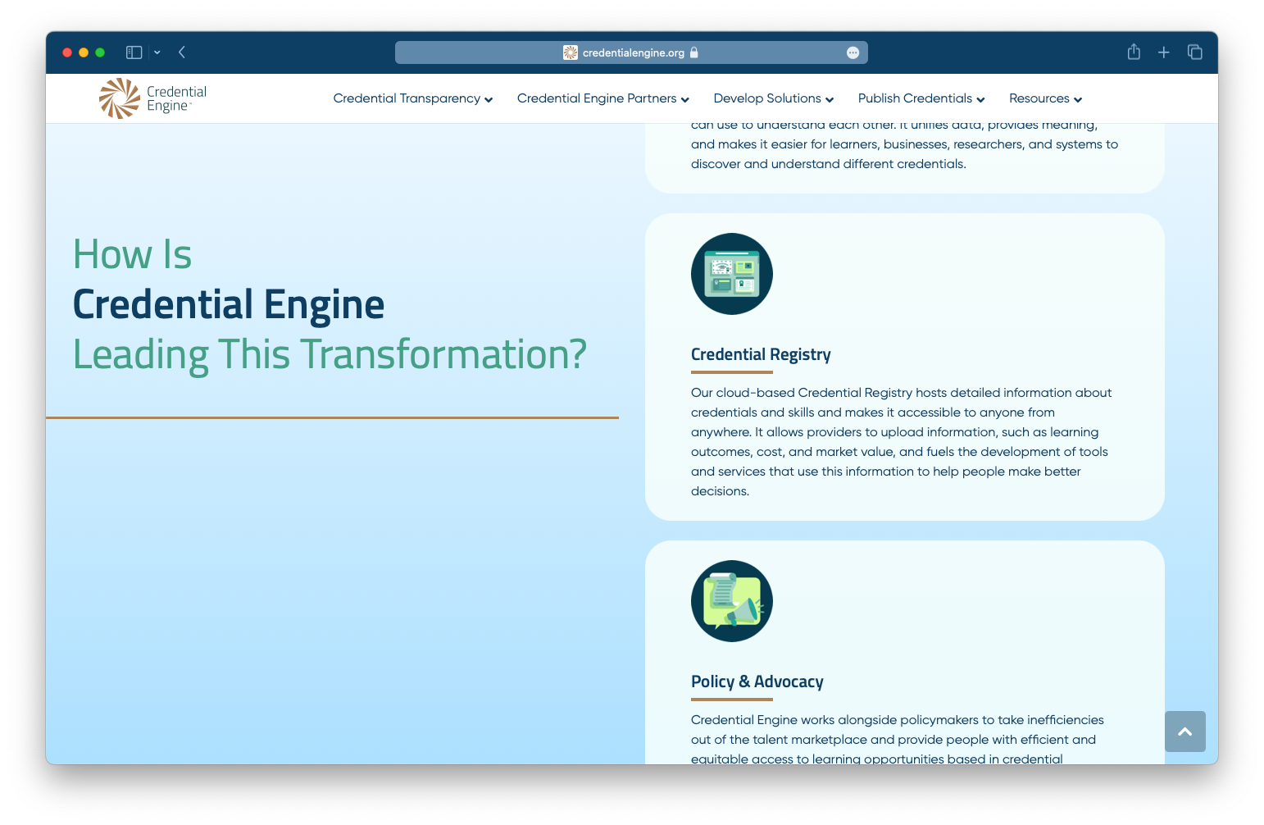The image size is (1264, 825).
Task: Click the scroll-to-top arrow button
Action: [1185, 732]
